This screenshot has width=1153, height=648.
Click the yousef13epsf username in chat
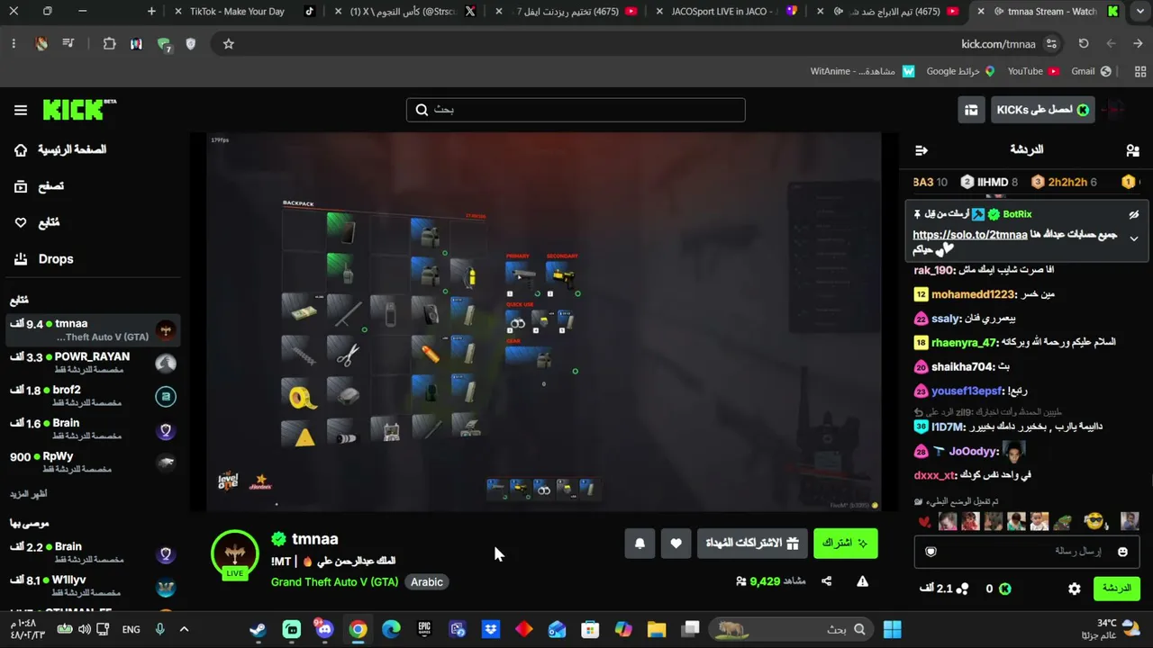pyautogui.click(x=967, y=391)
